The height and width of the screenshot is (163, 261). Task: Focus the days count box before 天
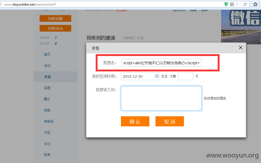click(x=186, y=76)
